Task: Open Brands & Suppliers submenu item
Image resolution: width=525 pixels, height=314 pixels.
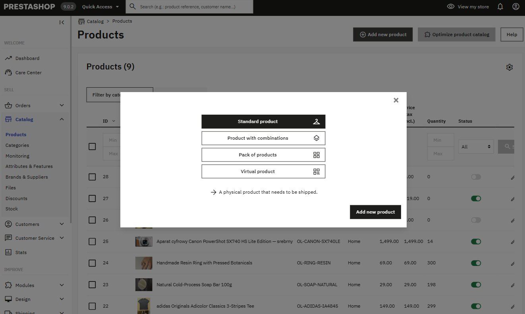Action: [27, 177]
